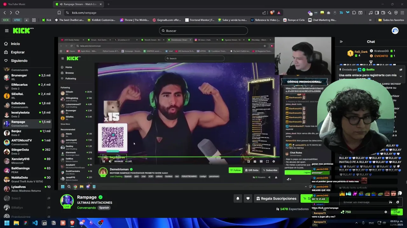Image resolution: width=407 pixels, height=228 pixels.
Task: Bookmark this page icon in address bar
Action: pyautogui.click(x=59, y=13)
